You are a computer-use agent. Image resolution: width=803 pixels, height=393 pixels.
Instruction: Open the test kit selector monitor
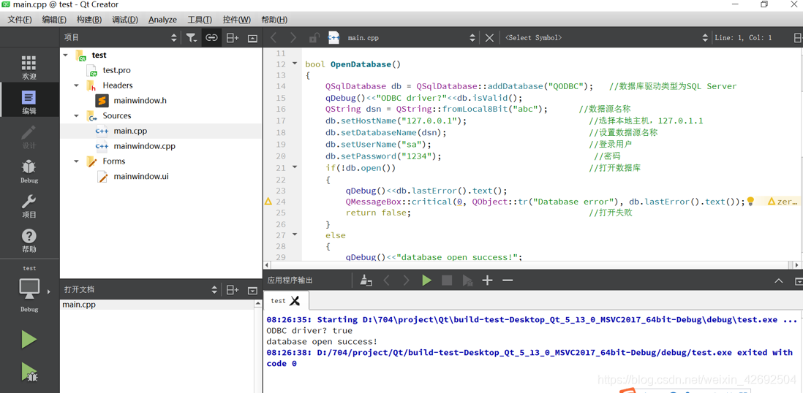click(29, 289)
